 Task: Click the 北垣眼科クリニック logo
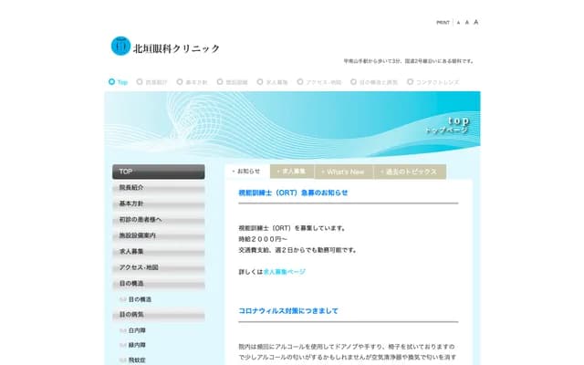point(165,47)
